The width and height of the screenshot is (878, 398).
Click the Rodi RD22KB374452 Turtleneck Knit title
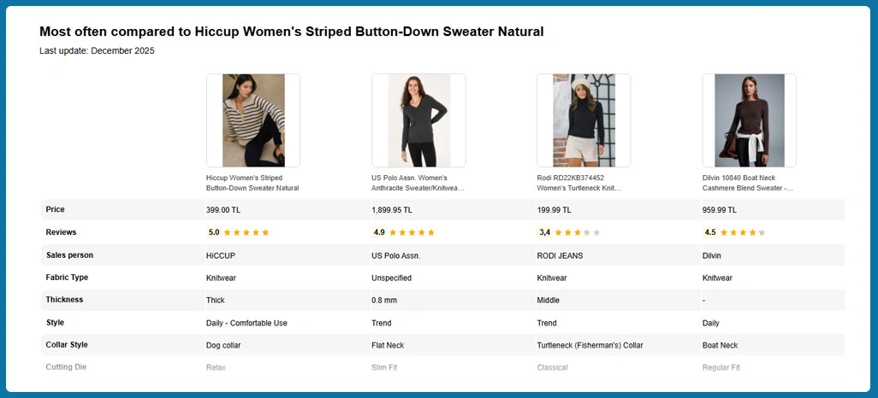(x=578, y=183)
